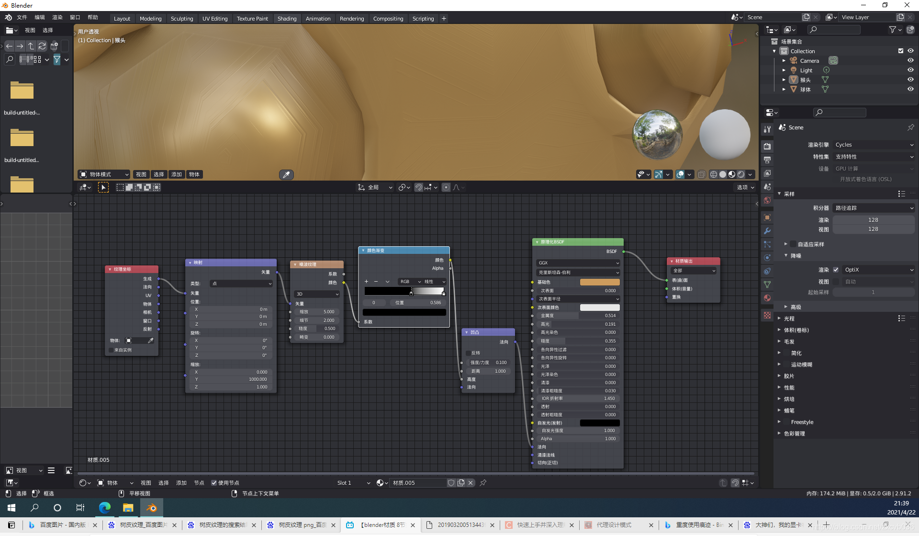Switch to rendered viewport shading

pos(741,174)
